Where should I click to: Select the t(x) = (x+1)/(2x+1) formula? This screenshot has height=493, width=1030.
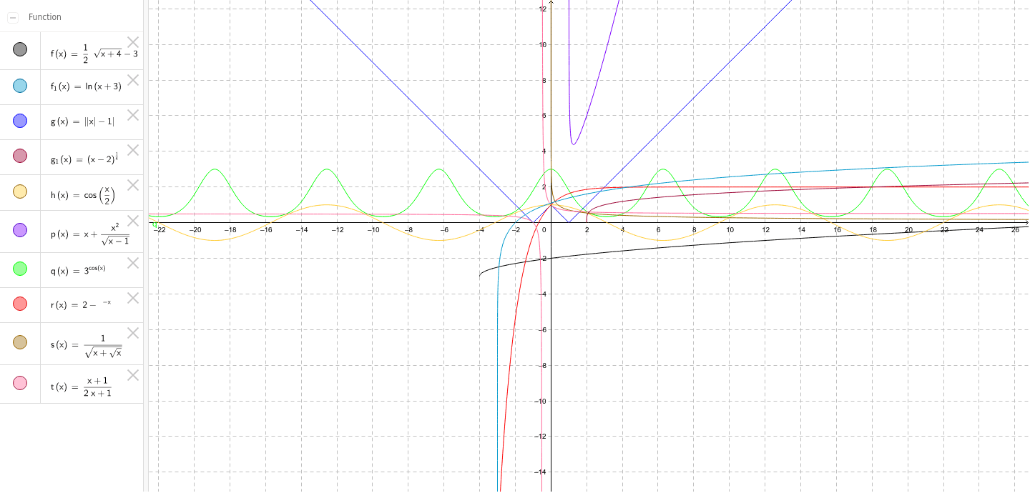[82, 387]
